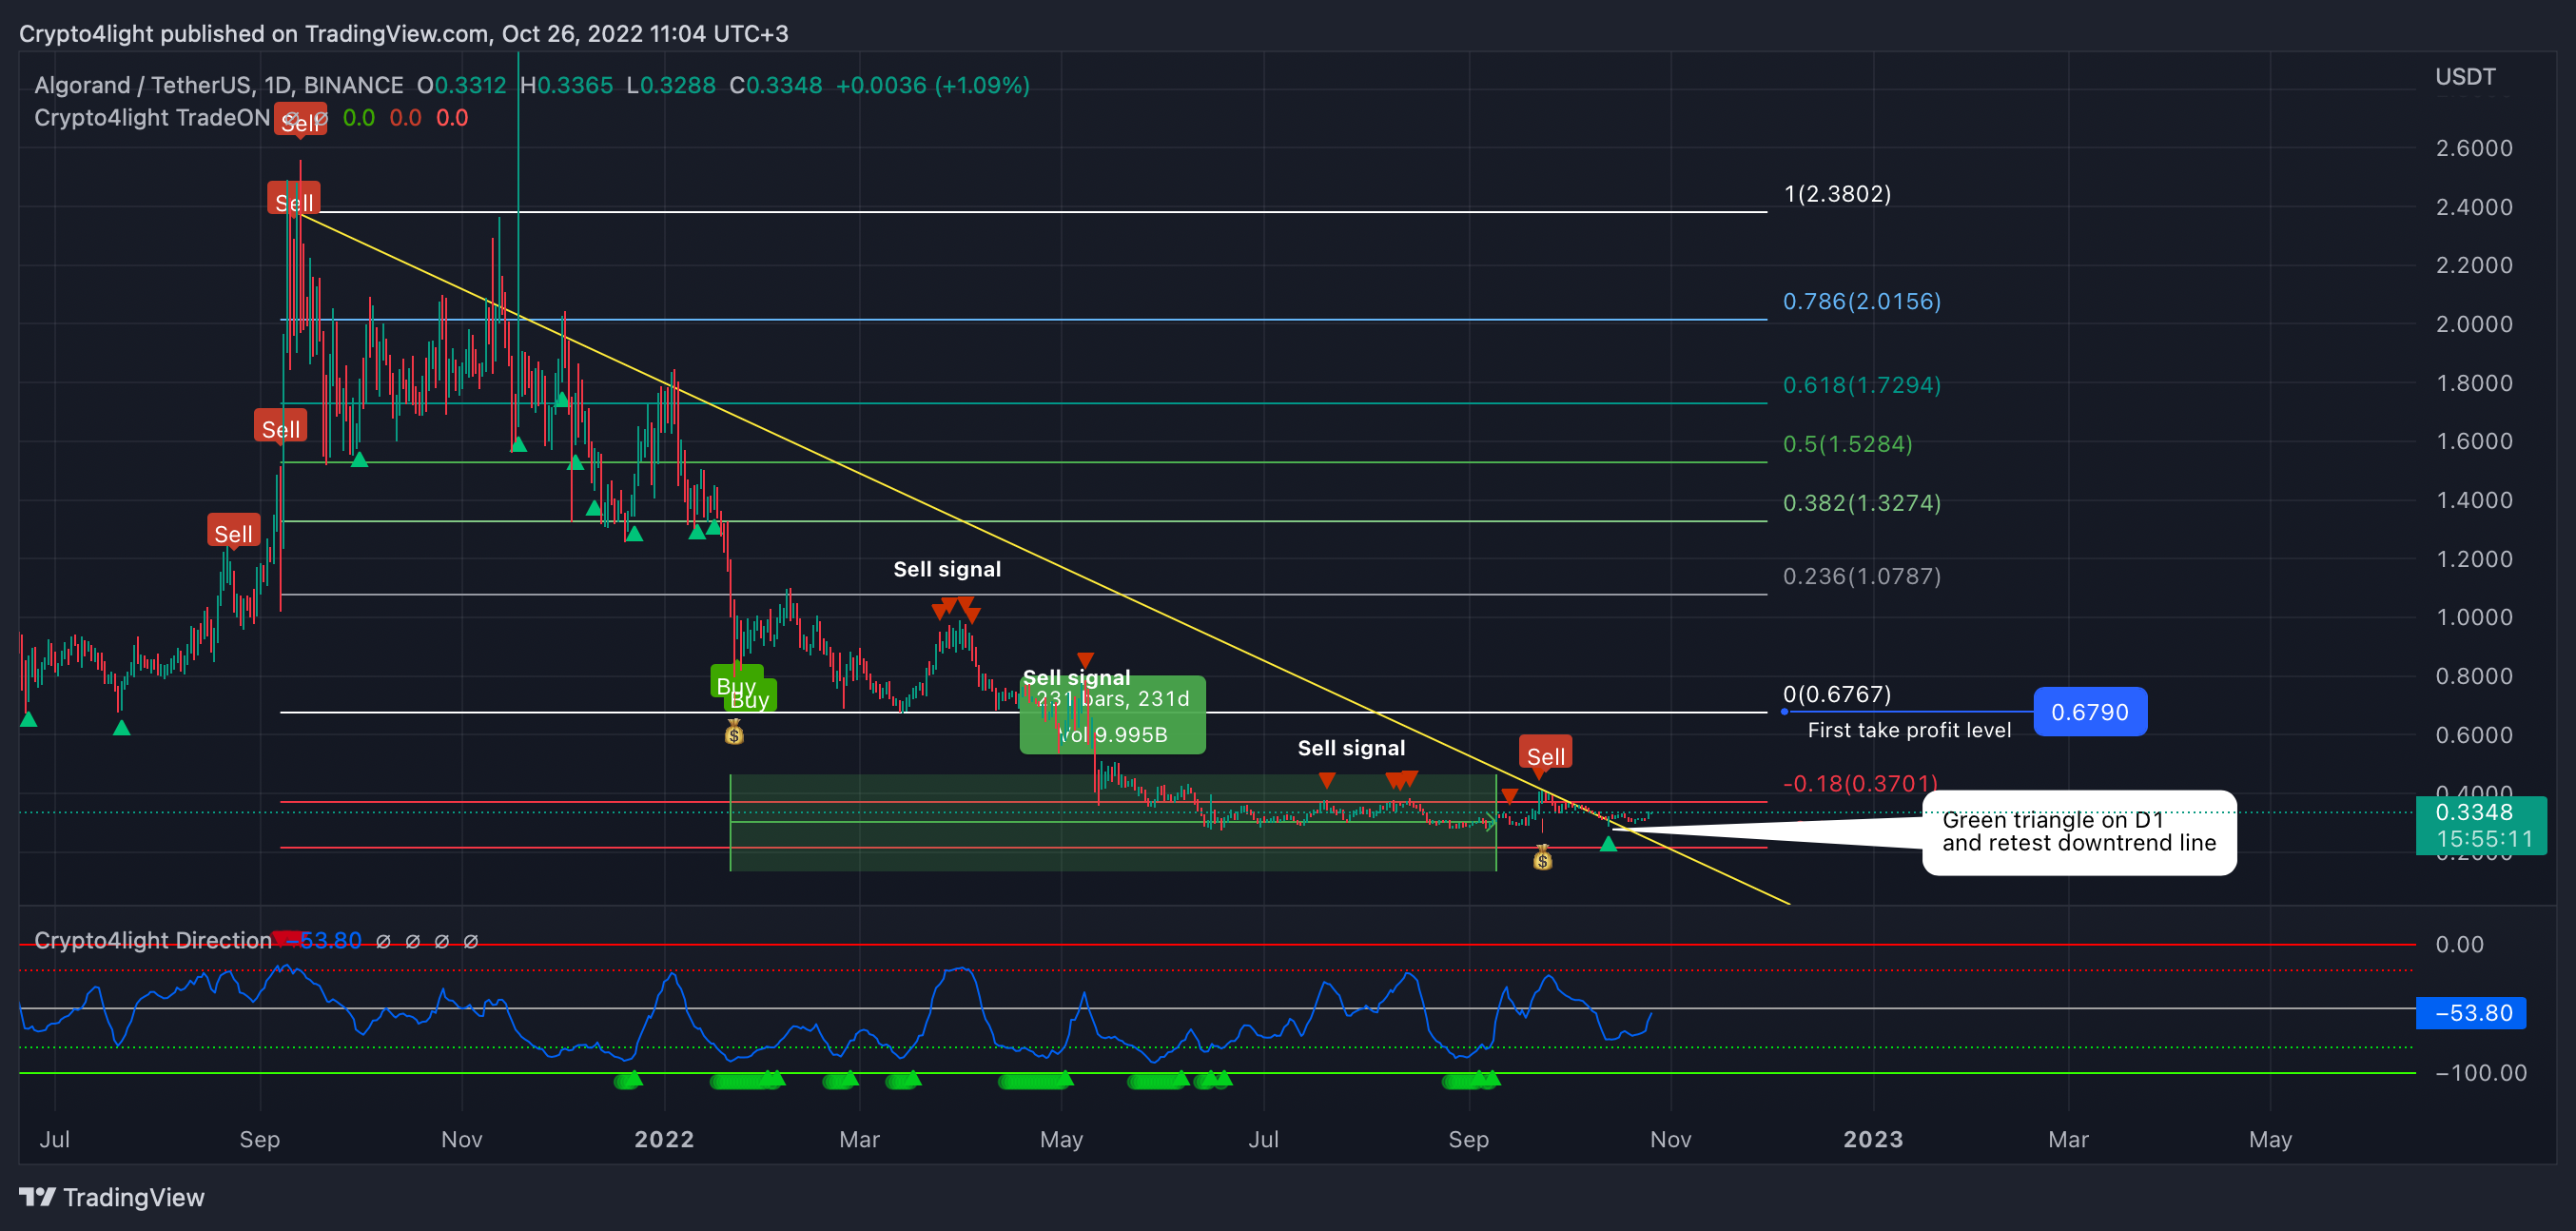Image resolution: width=2576 pixels, height=1231 pixels.
Task: Click the red Sell label near 1.30 in August
Action: click(x=234, y=532)
